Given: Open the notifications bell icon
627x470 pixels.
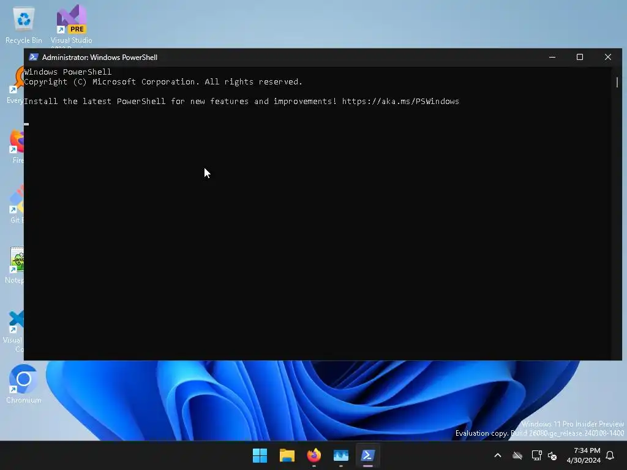Looking at the screenshot, I should pos(610,455).
